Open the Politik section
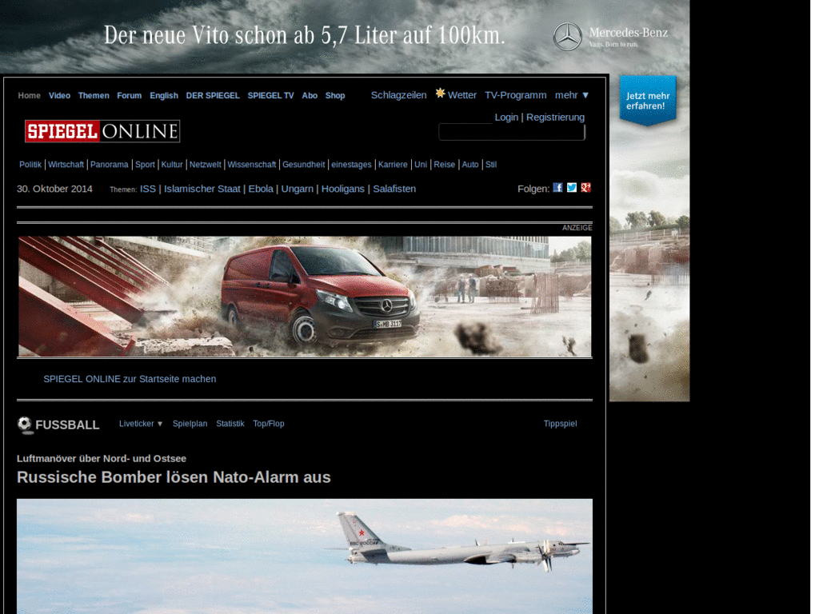819x614 pixels. tap(30, 165)
